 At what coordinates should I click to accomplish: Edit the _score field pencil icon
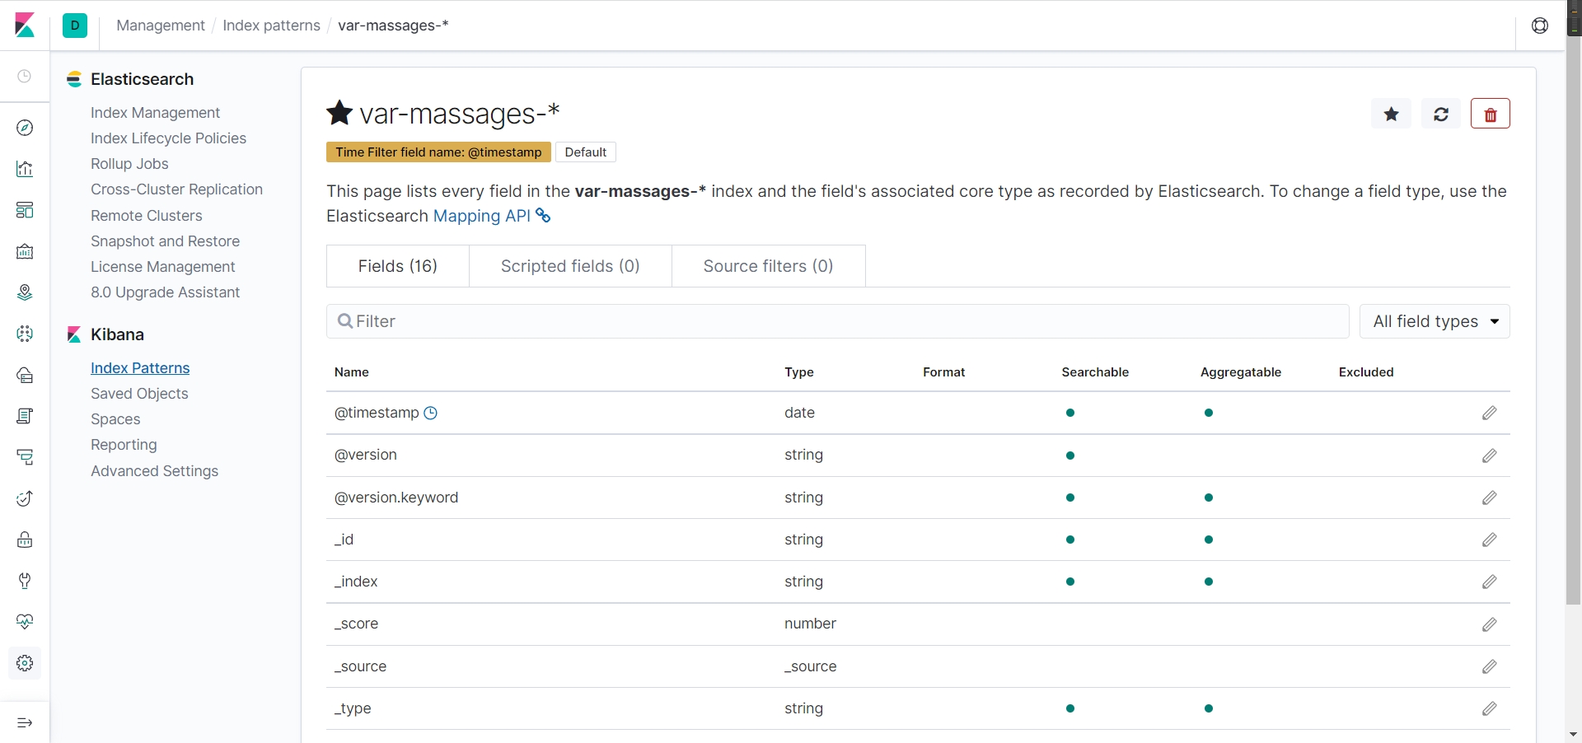coord(1489,624)
